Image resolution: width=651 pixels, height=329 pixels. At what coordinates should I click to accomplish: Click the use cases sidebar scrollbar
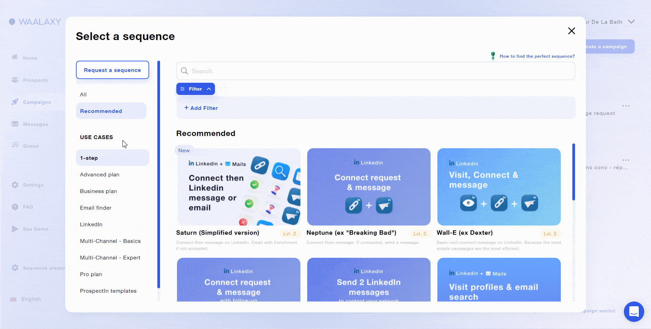159,175
